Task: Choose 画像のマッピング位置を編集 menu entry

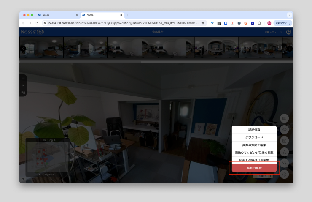Action: pyautogui.click(x=254, y=153)
